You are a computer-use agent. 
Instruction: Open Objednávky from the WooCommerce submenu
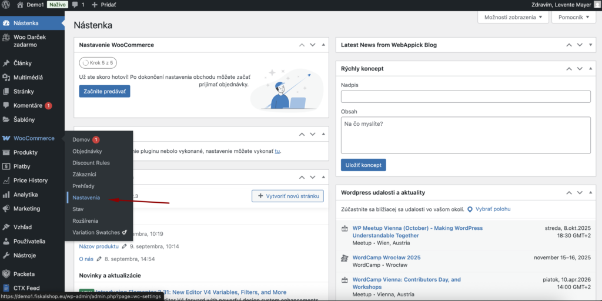click(x=88, y=151)
